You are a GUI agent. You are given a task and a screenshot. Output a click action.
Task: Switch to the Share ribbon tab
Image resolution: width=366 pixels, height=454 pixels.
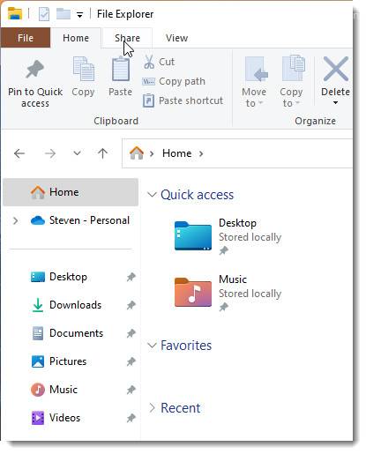(127, 38)
